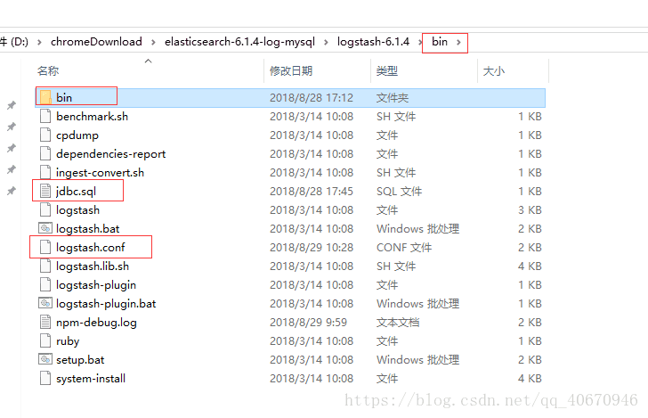The image size is (648, 418).
Task: Navigate to chromeDownload in breadcrumb
Action: tap(96, 42)
